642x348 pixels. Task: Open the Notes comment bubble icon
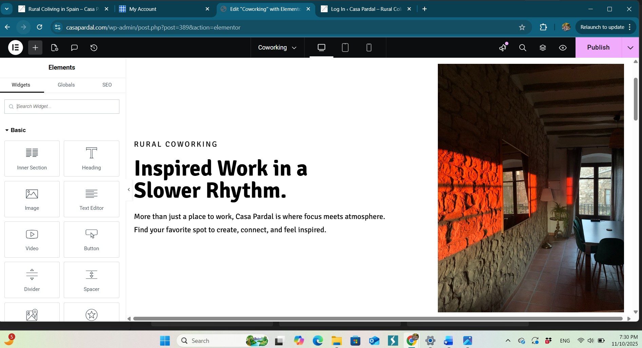pyautogui.click(x=74, y=48)
